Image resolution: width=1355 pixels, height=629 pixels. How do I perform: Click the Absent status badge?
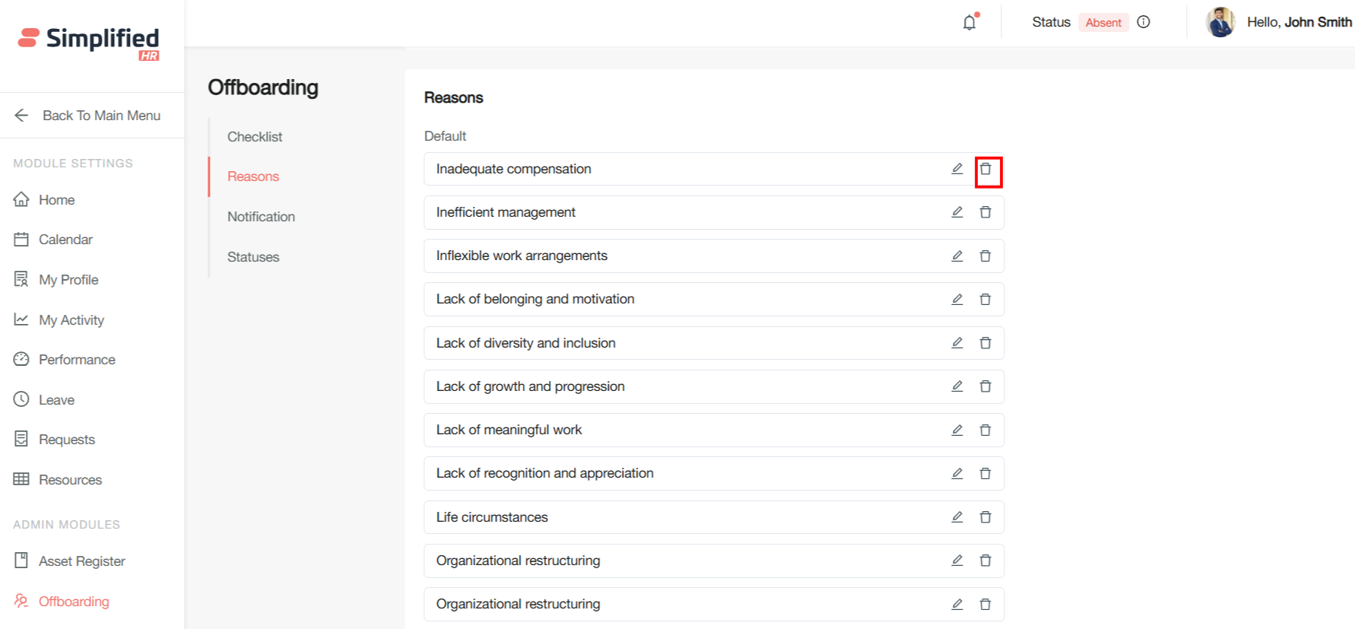1103,23
